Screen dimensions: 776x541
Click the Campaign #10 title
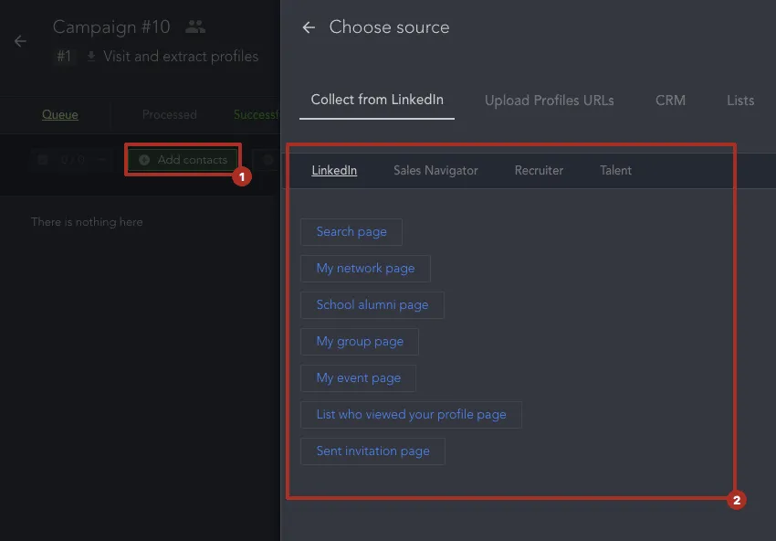click(x=111, y=27)
